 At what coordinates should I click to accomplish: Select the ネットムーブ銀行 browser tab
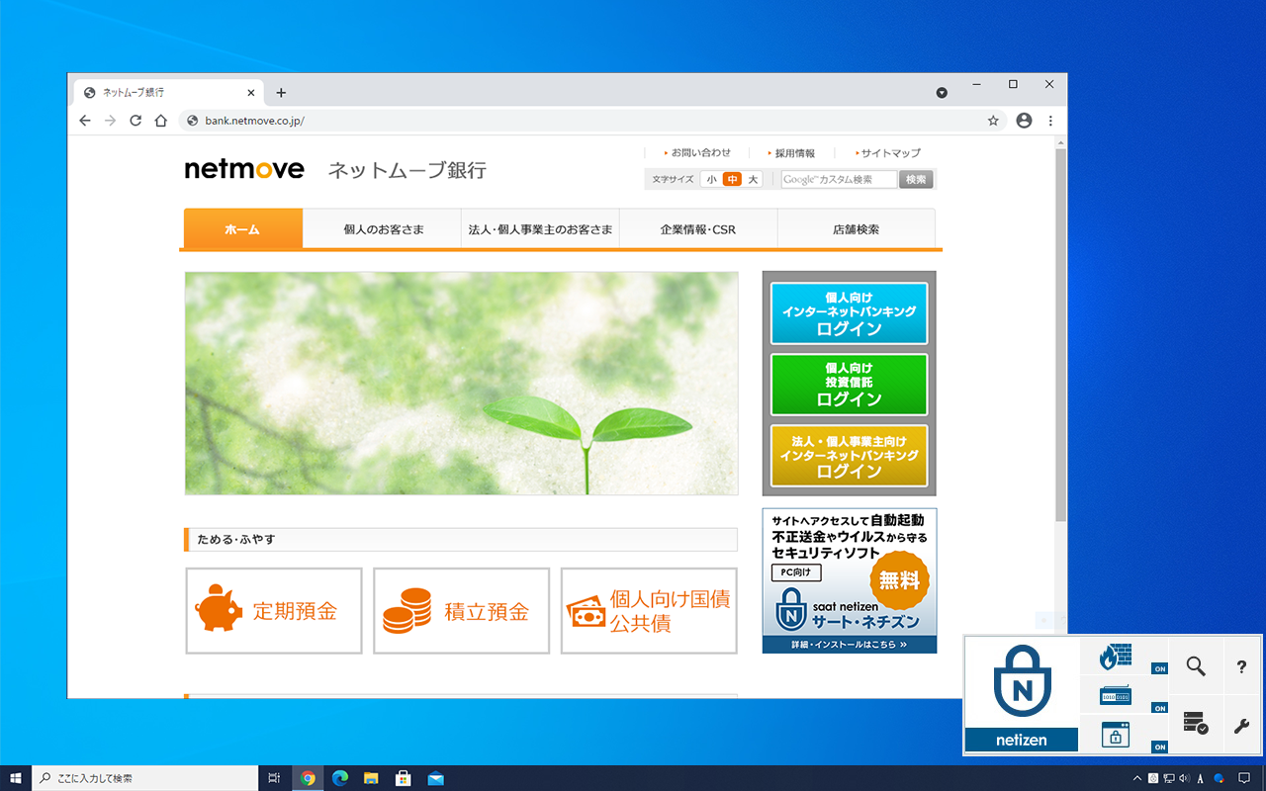click(168, 93)
